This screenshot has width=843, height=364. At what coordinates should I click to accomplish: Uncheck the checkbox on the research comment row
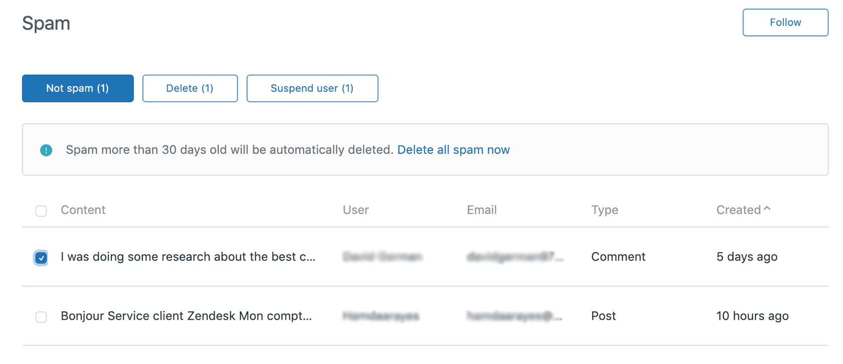[x=41, y=257]
